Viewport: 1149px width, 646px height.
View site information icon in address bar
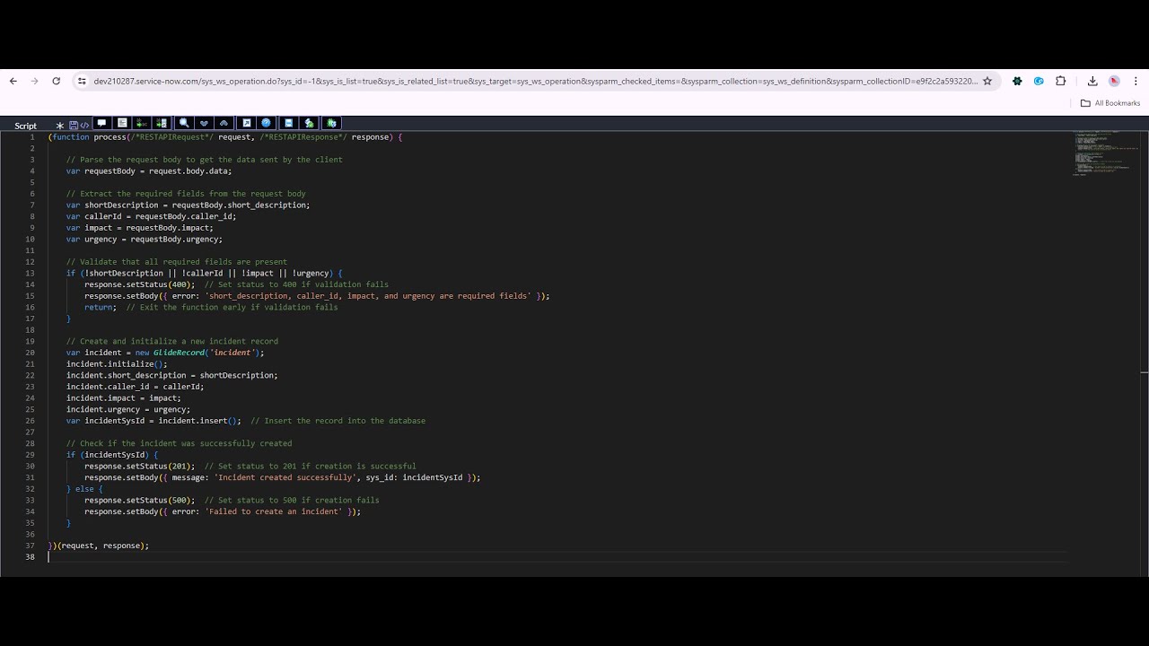82,81
